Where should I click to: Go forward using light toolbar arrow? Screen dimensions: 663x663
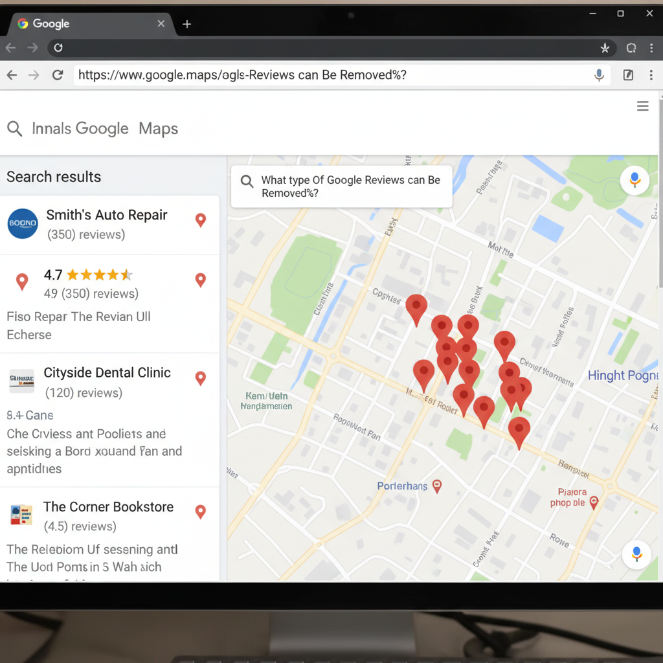[34, 75]
